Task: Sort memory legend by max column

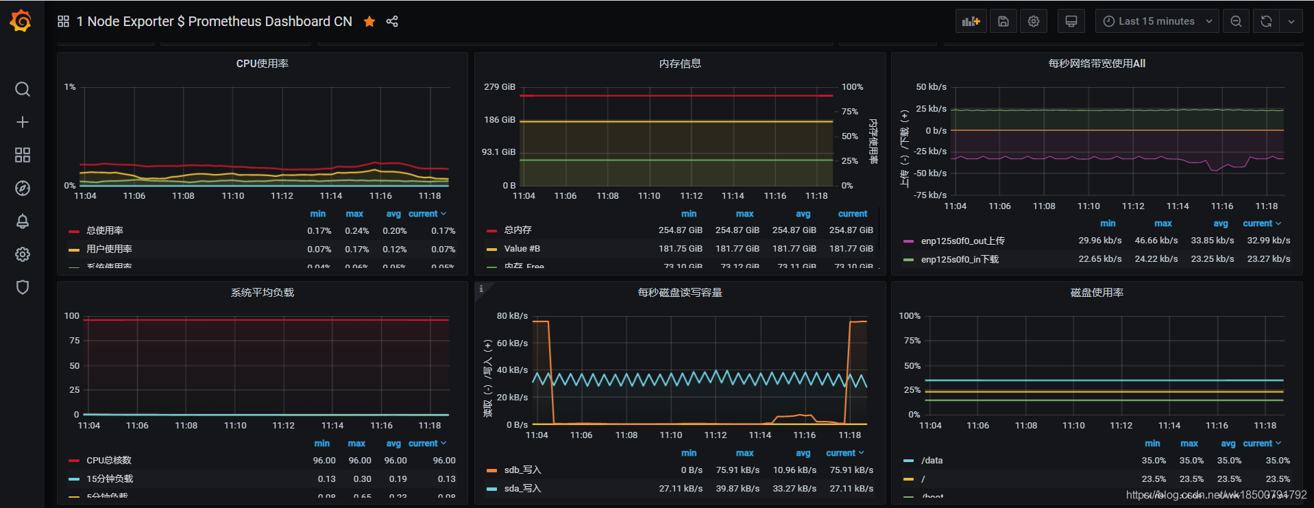Action: pyautogui.click(x=744, y=214)
